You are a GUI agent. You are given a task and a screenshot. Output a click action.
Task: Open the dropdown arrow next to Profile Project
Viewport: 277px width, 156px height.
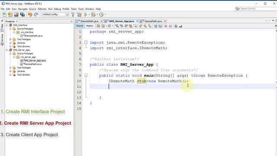pos(105,14)
